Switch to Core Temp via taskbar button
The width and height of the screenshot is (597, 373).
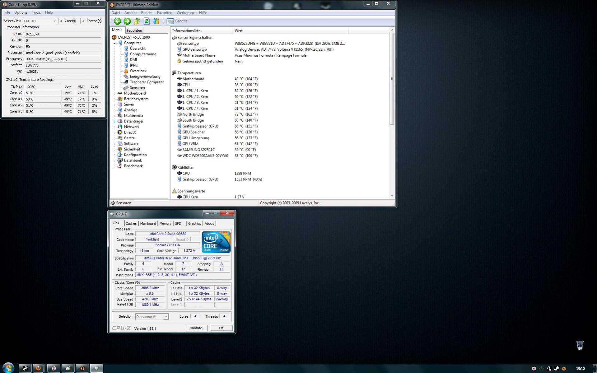coord(54,368)
